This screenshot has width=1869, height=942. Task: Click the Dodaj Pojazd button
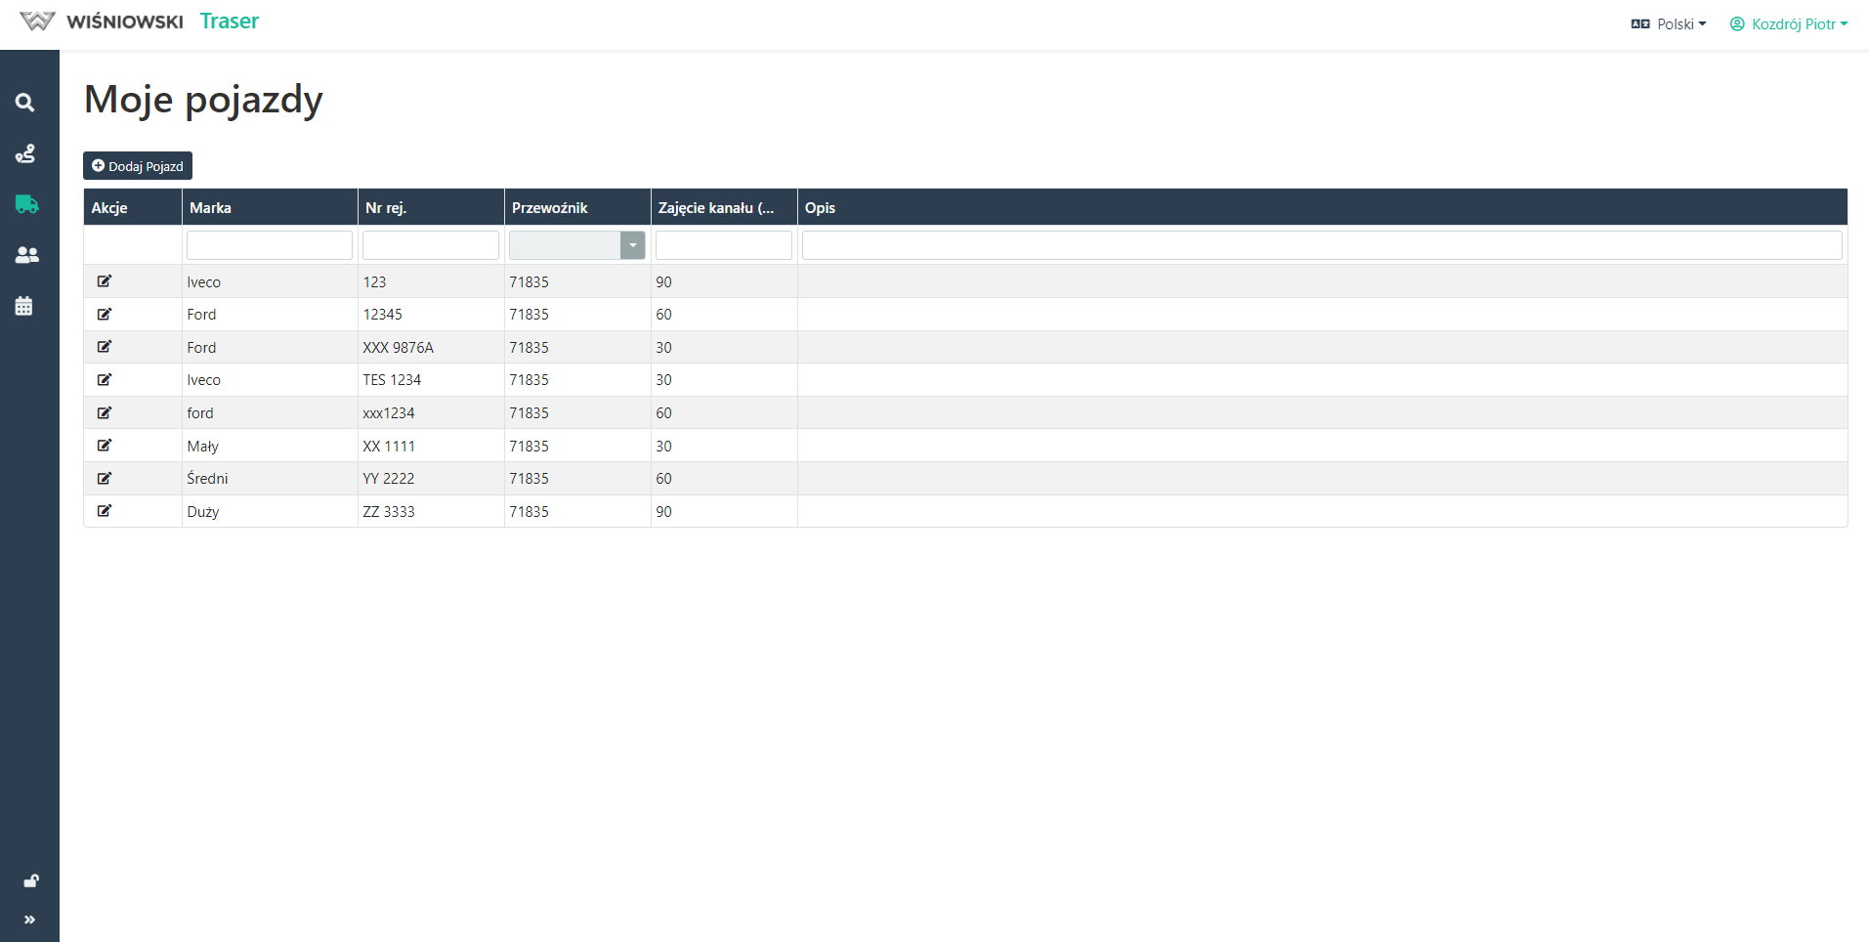tap(138, 166)
